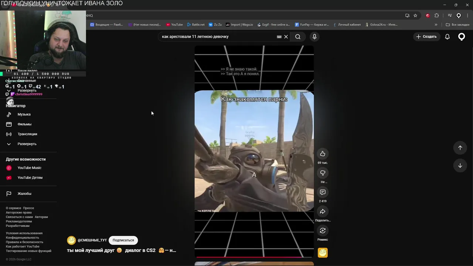
Task: Open the on-screen keyboard in search box
Action: point(279,37)
